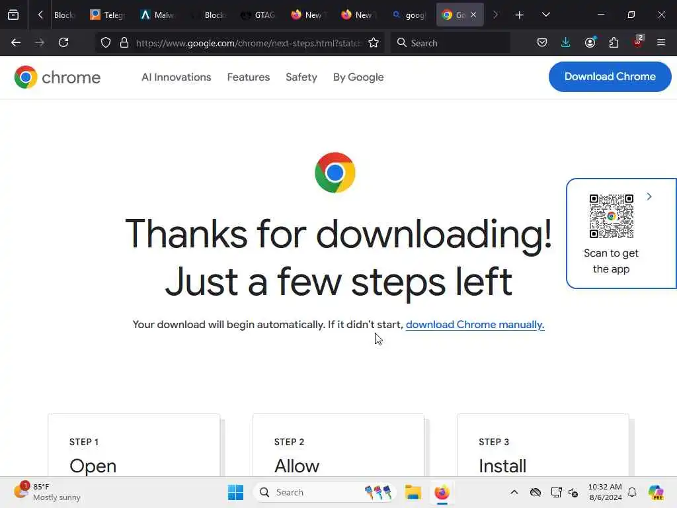Go back to the previous page
Viewport: 677px width, 508px height.
[16, 43]
